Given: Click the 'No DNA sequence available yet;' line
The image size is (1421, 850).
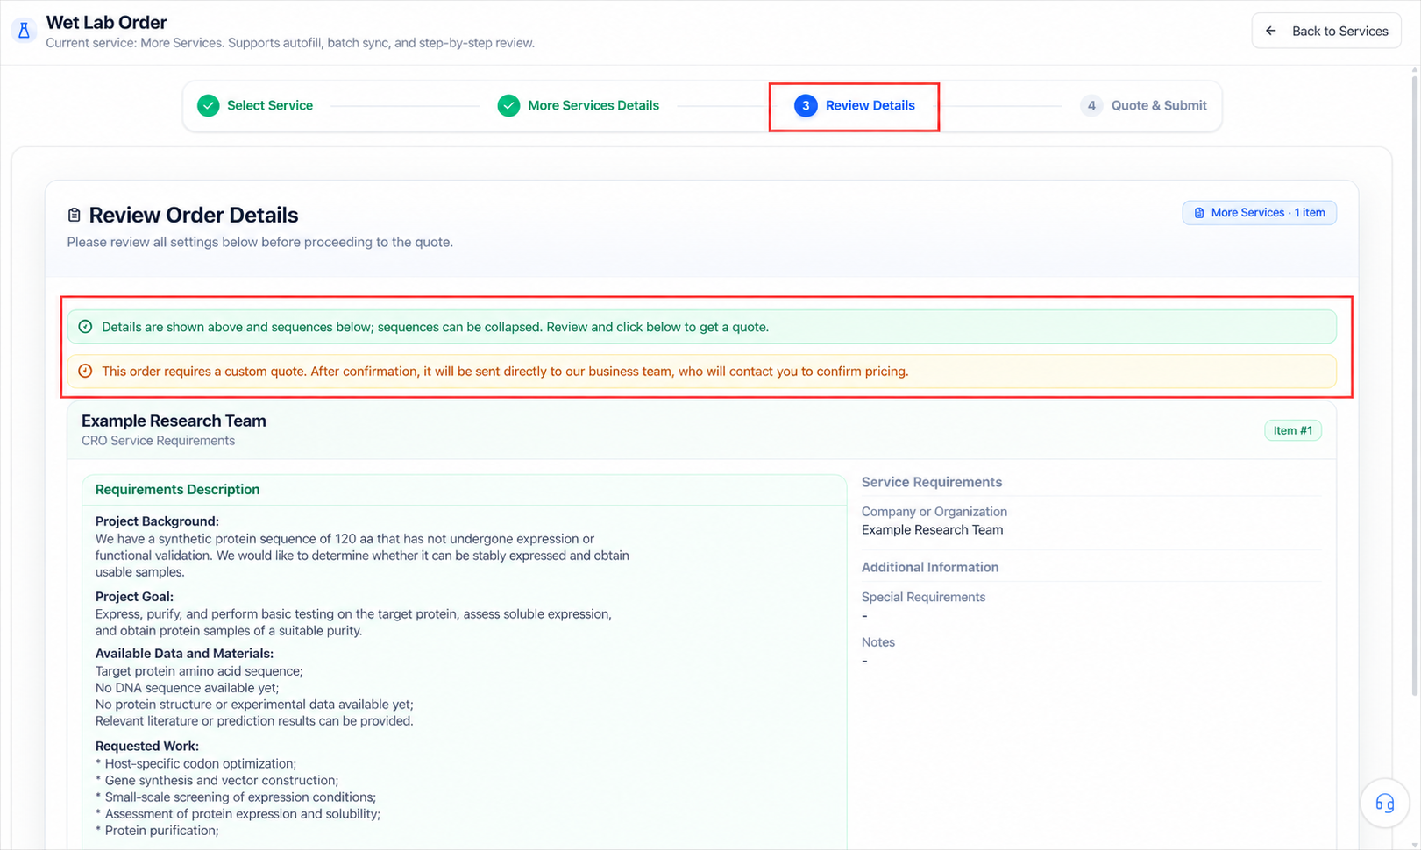Looking at the screenshot, I should coord(187,688).
